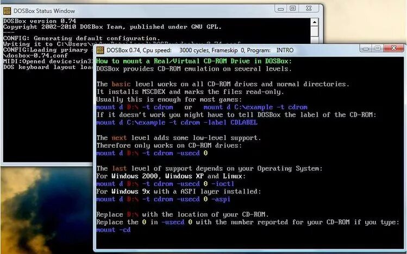Minimize the DOSBox Status Window

pos(280,9)
